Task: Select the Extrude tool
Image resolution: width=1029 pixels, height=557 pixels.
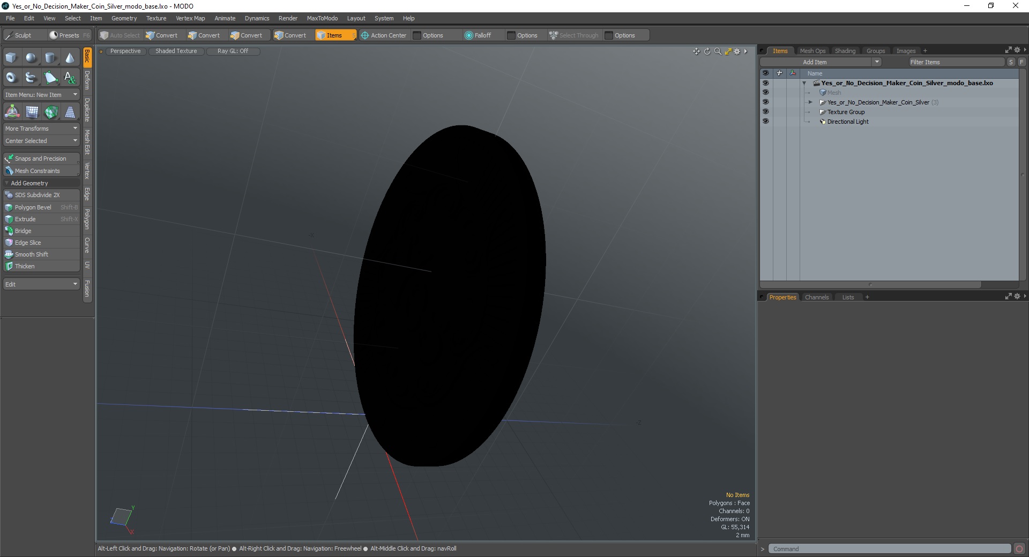Action: pyautogui.click(x=41, y=219)
